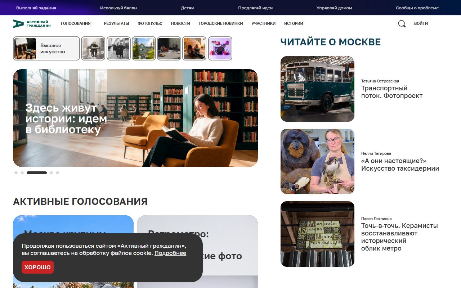Open the Подробнее cookie details link
This screenshot has height=288, width=461.
(170, 253)
